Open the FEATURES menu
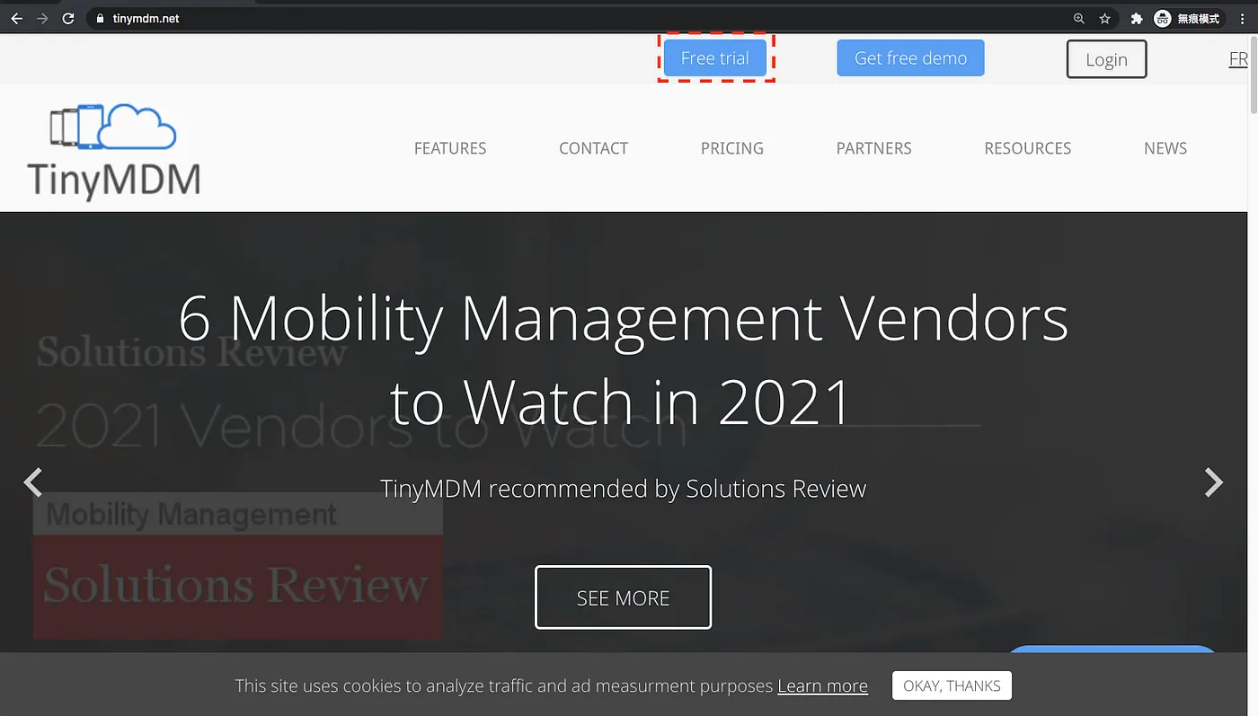The image size is (1258, 716). click(450, 148)
